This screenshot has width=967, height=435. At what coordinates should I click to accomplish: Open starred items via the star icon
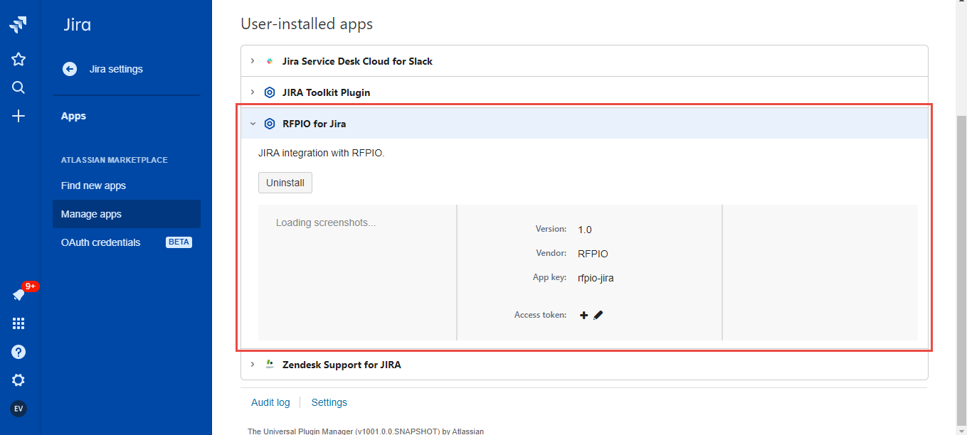[x=19, y=59]
